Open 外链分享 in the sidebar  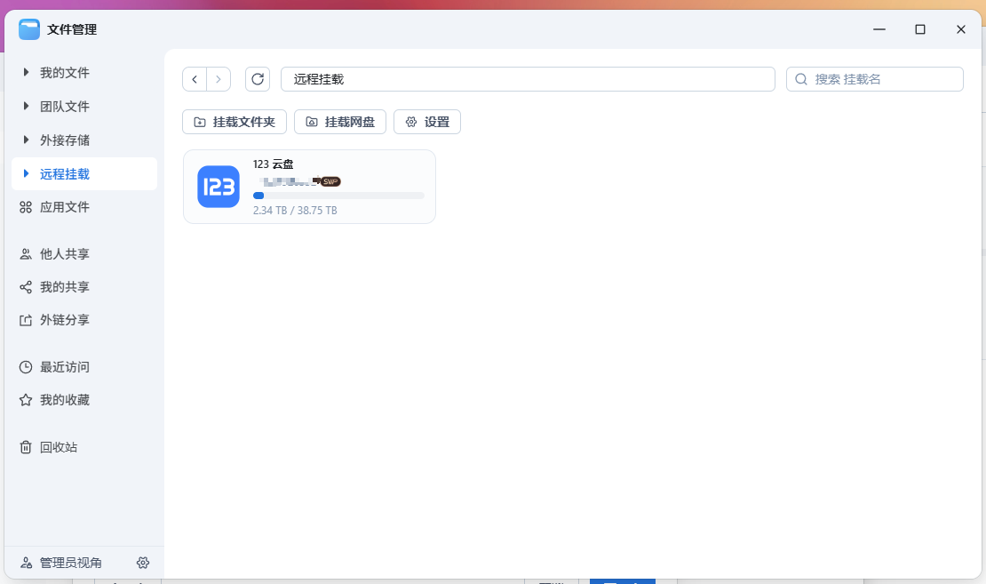[x=64, y=320]
